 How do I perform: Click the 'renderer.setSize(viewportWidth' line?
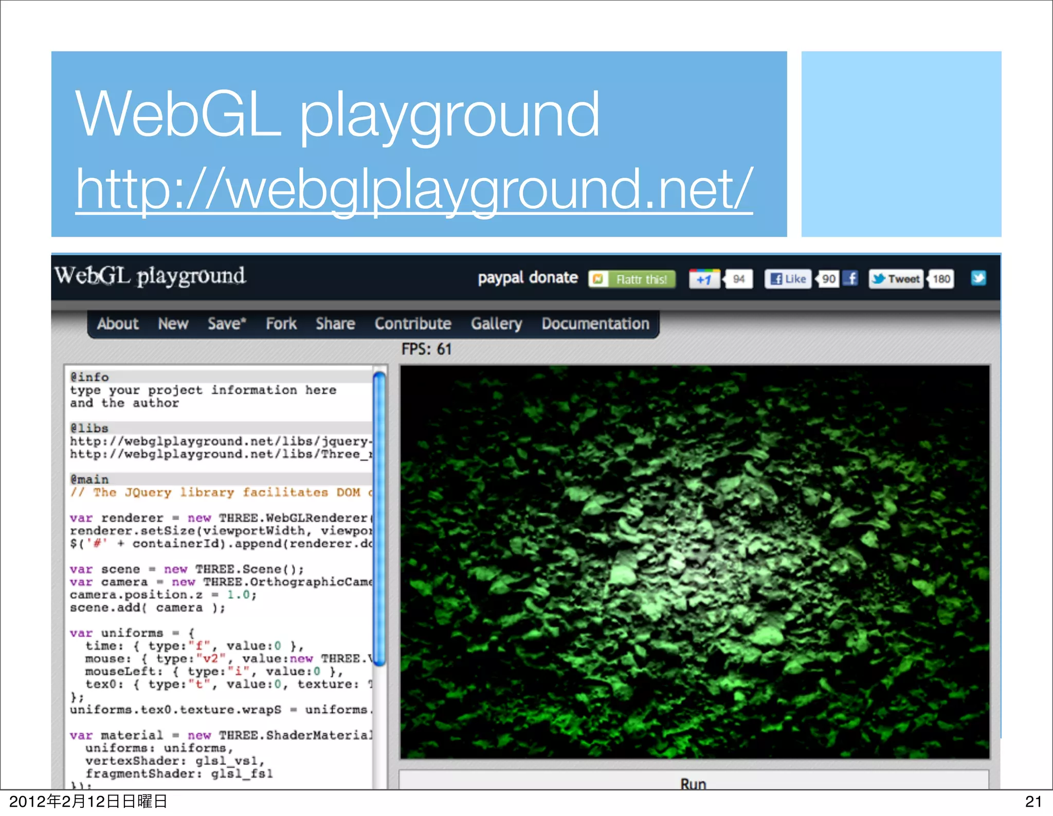(x=221, y=531)
